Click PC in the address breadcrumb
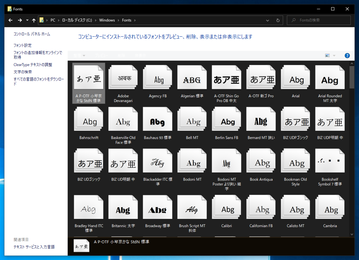Viewport: 359px width, 260px height. pyautogui.click(x=53, y=20)
